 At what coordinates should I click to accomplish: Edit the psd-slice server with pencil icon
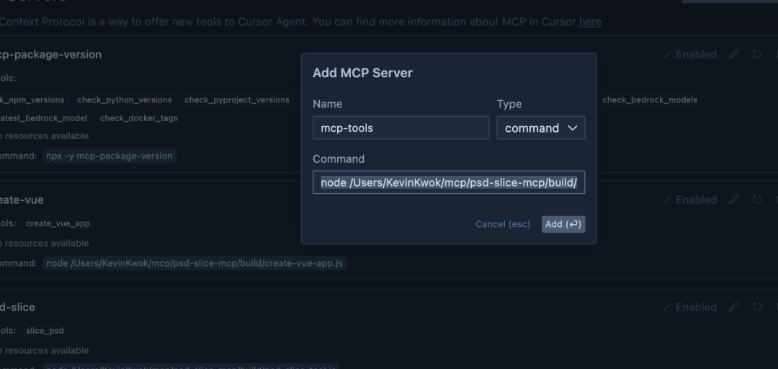[x=733, y=307]
